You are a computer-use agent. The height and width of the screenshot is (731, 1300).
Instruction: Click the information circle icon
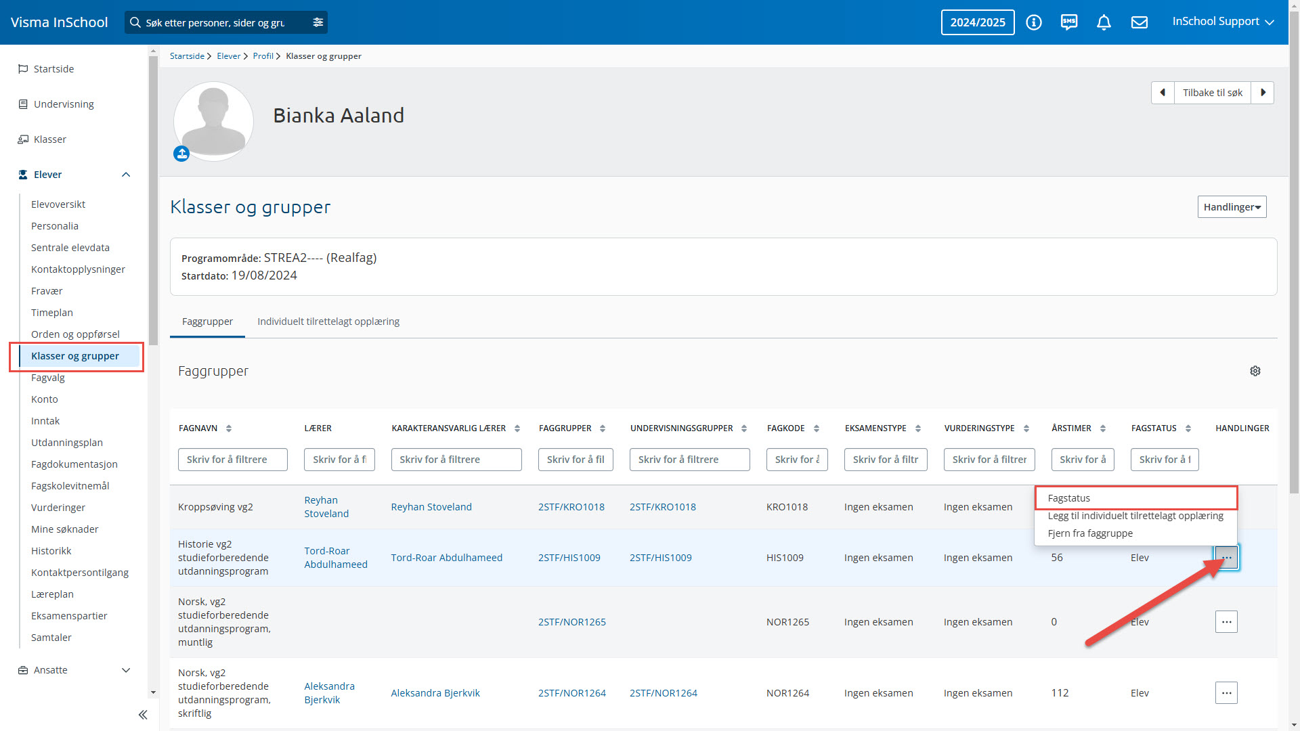click(1033, 22)
